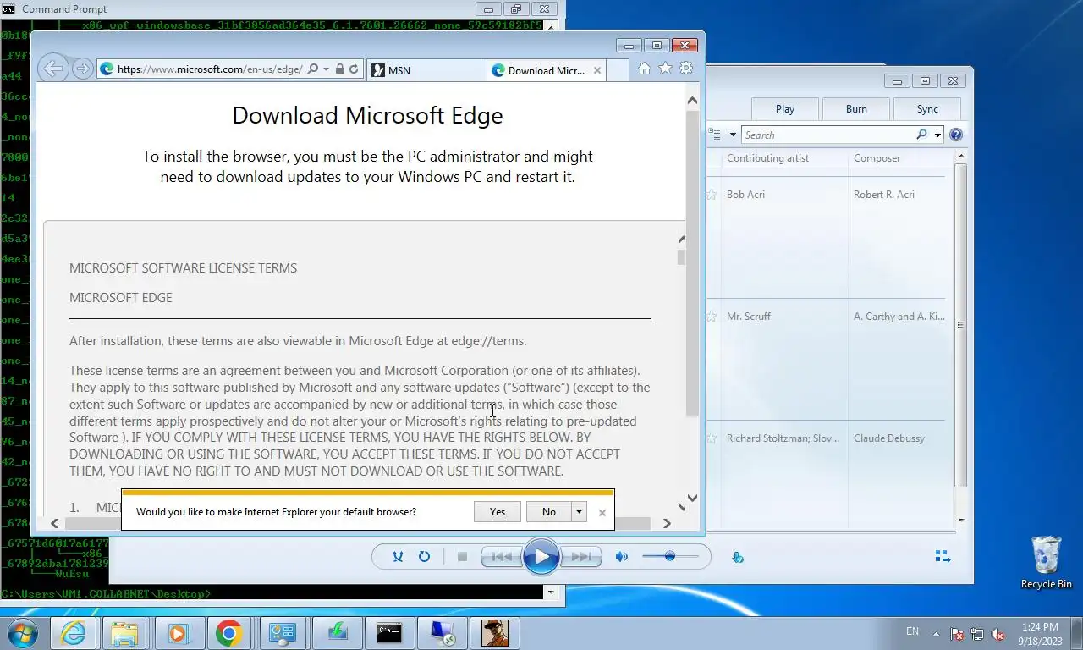This screenshot has width=1083, height=650.
Task: Open the Internet Explorer Home page
Action: pyautogui.click(x=645, y=69)
